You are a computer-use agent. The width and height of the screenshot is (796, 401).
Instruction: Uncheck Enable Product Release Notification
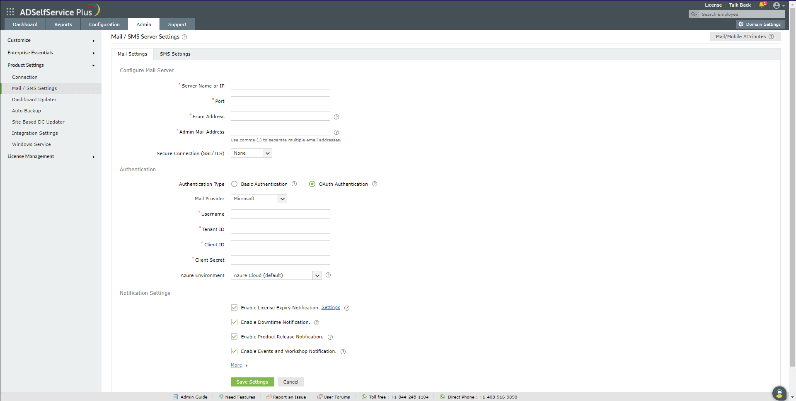coord(235,336)
